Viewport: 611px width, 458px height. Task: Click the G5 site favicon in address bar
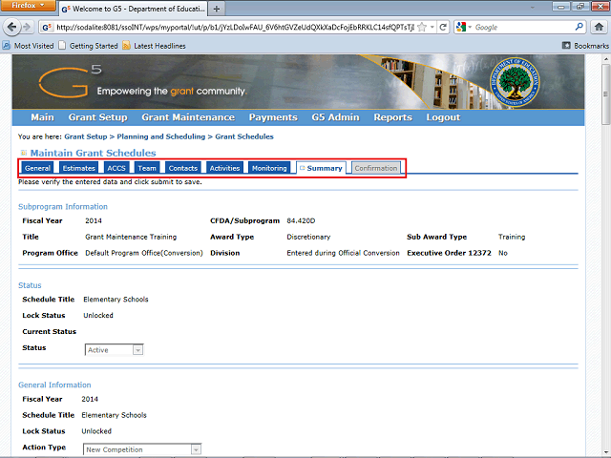coord(47,28)
